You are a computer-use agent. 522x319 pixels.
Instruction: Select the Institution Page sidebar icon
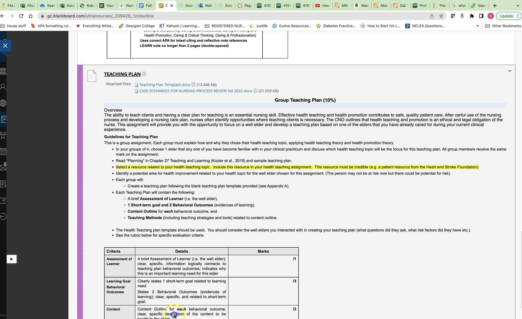coord(4,71)
